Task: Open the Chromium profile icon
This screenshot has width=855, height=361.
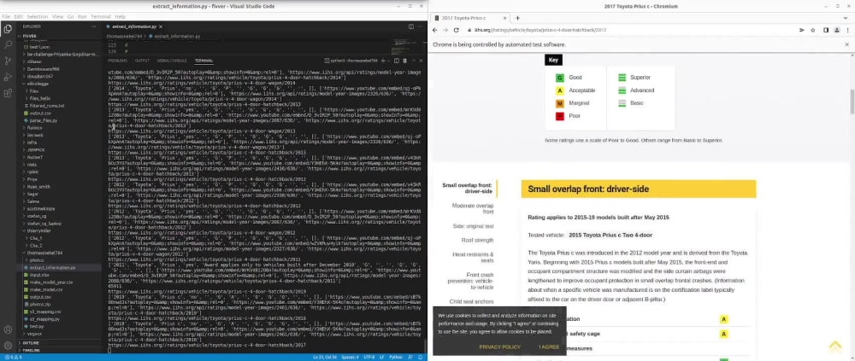Action: [x=836, y=30]
